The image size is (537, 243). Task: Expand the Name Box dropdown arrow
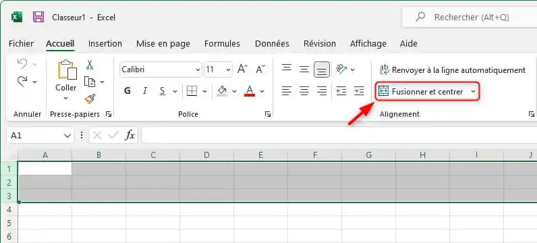tap(67, 136)
